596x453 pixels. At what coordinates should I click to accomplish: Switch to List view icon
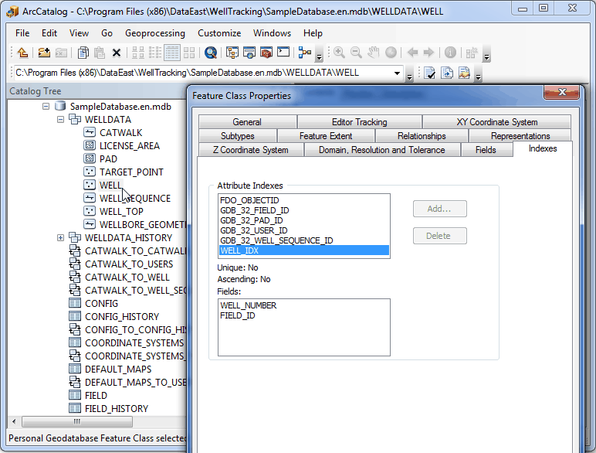154,53
